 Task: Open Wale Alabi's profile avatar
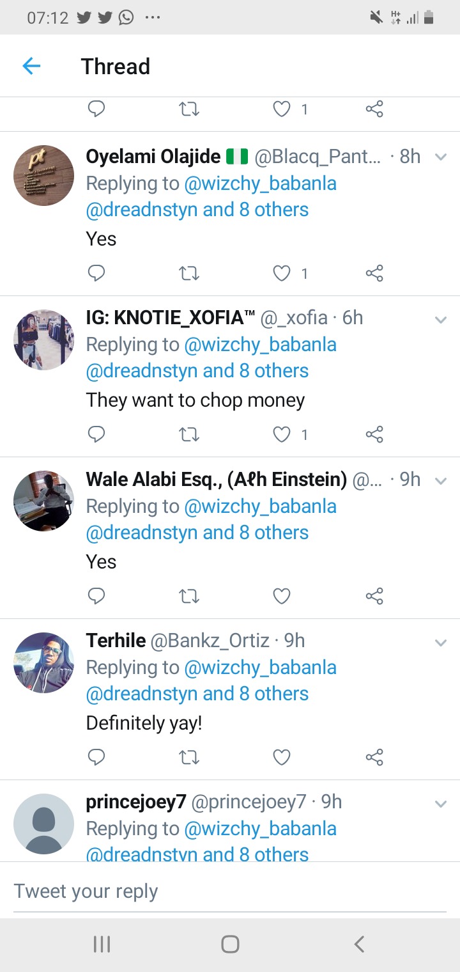tap(43, 501)
